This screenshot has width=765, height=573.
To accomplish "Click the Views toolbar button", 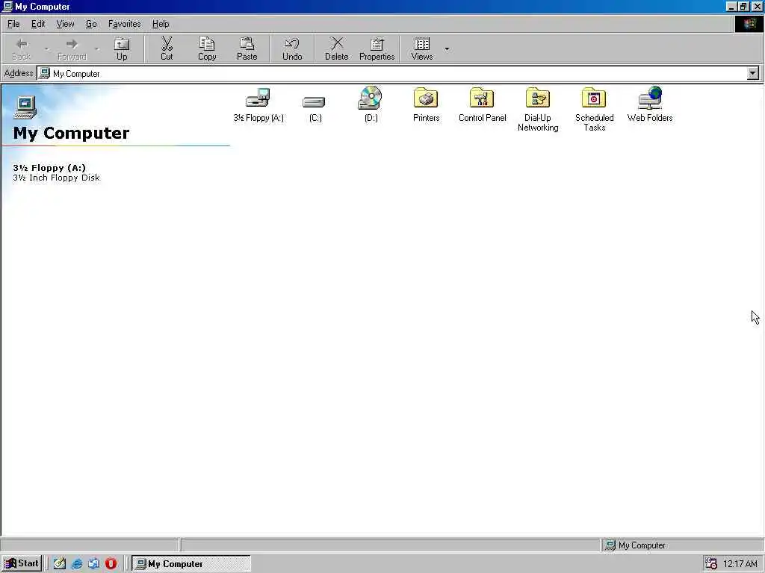I will 422,48.
